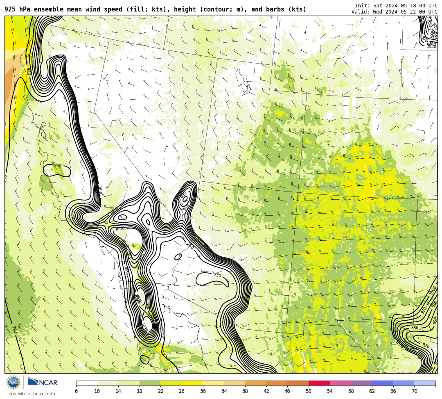
Task: Click the colorbar label 70
Action: (x=414, y=391)
